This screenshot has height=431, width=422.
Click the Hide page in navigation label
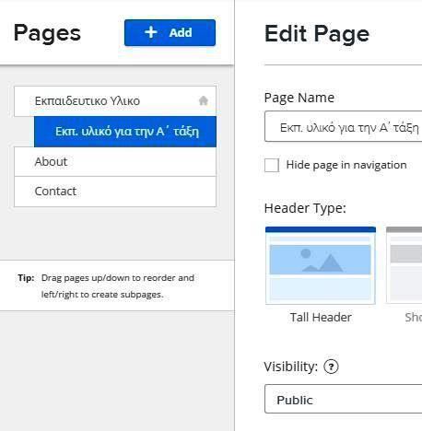pyautogui.click(x=346, y=165)
